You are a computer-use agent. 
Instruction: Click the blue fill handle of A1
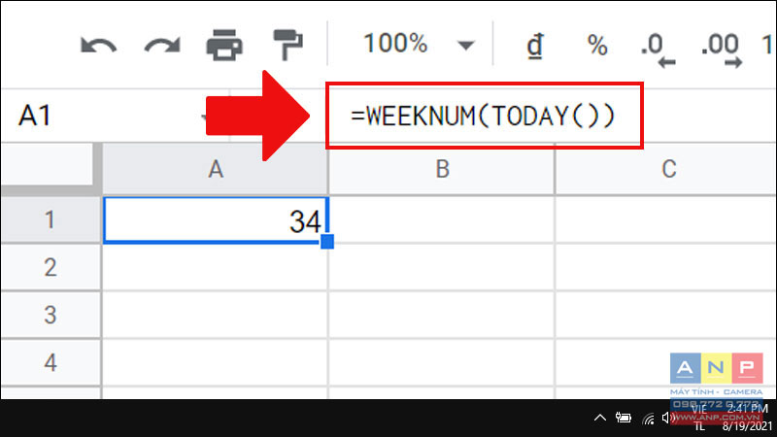point(327,241)
